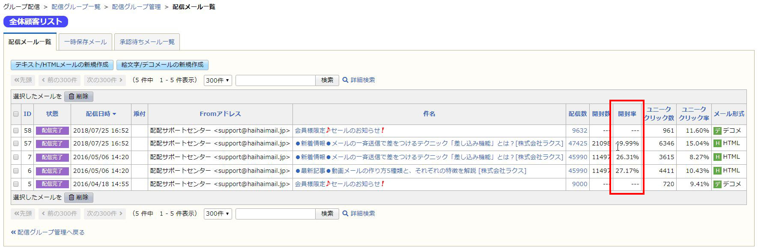This screenshot has width=758, height=249.
Task: Click the 配信完了 status badge in row 58
Action: coord(52,130)
